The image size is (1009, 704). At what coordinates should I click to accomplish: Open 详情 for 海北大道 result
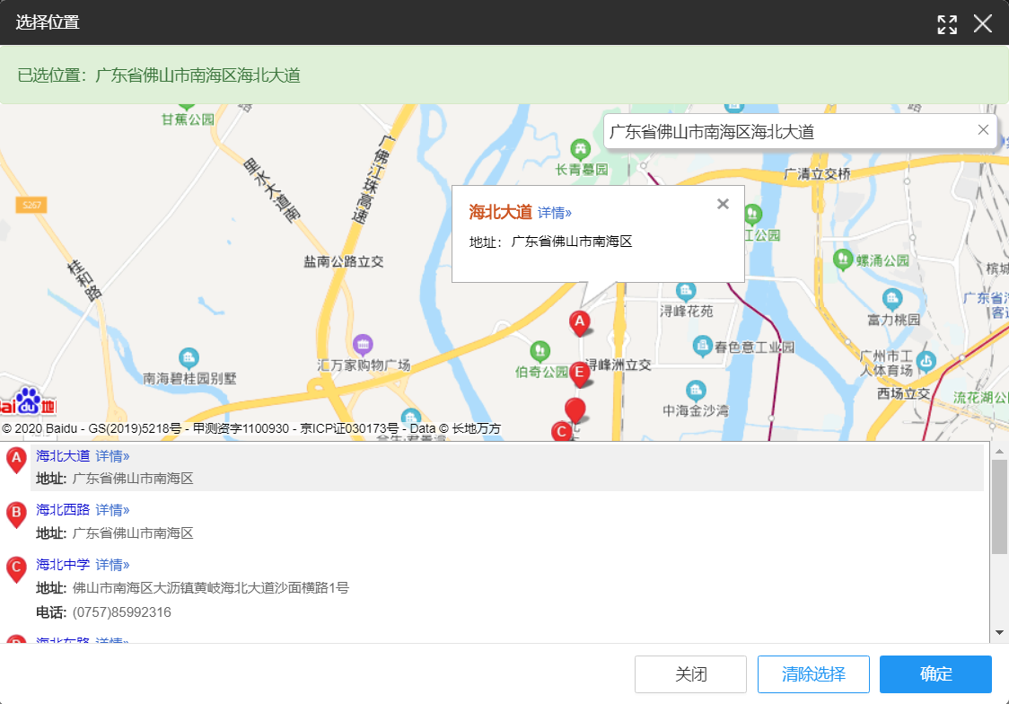pos(112,456)
